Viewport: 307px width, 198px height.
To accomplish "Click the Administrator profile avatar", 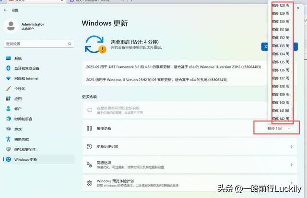I will tap(11, 26).
